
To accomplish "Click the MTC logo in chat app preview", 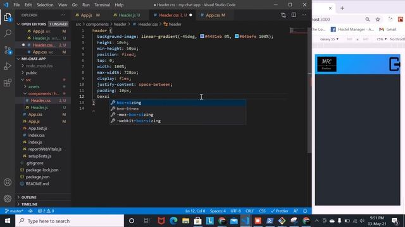I will point(327,64).
